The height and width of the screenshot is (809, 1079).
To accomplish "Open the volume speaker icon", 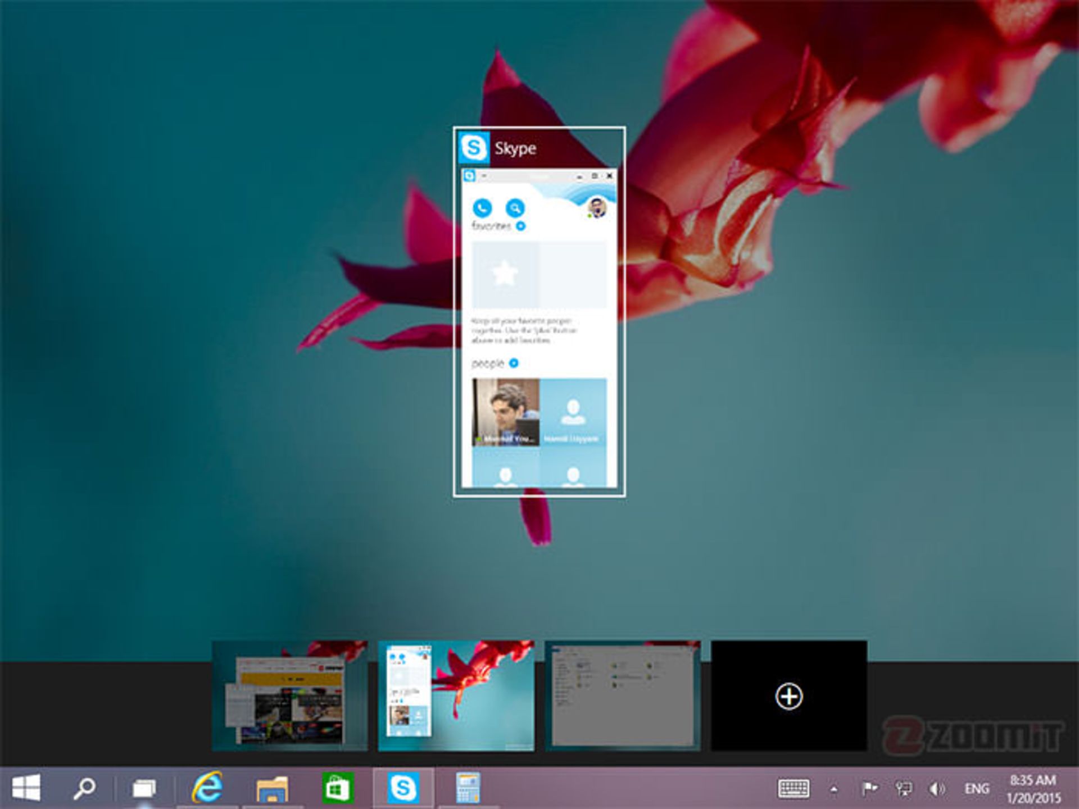I will coord(937,789).
